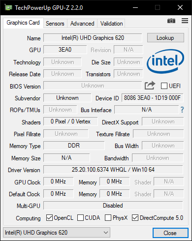The height and width of the screenshot is (241, 192).
Task: Click the Lookup button
Action: 165,38
